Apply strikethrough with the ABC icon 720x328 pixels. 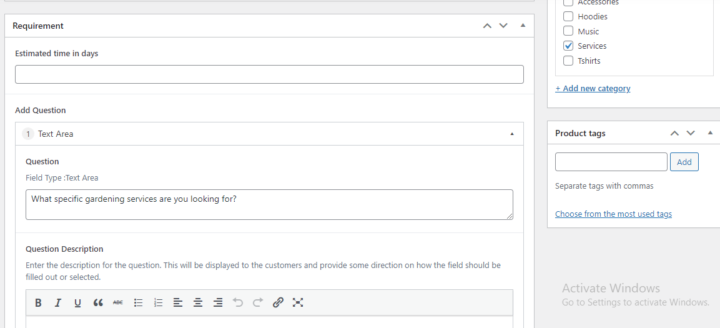point(118,303)
